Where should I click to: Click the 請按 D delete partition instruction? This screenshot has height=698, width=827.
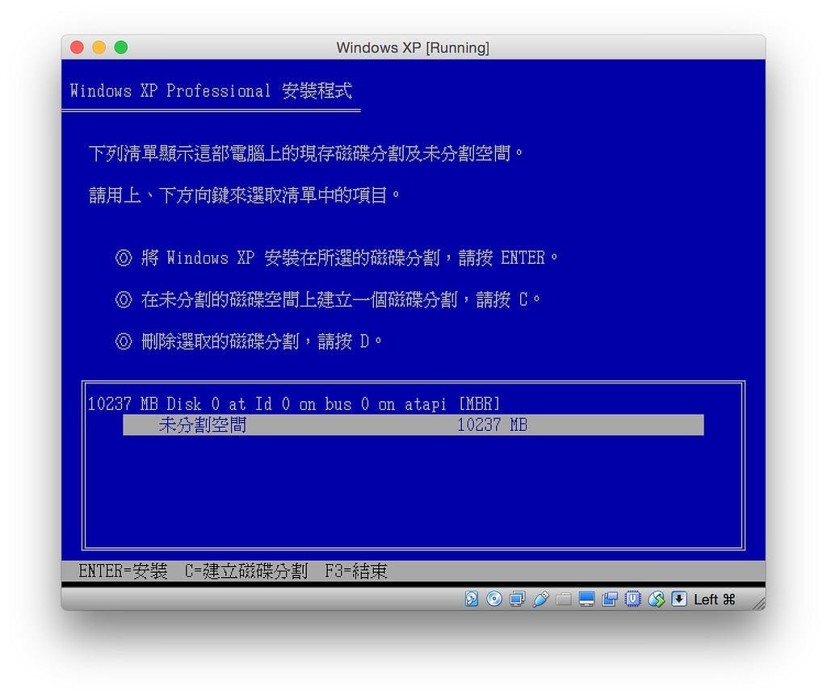(249, 341)
